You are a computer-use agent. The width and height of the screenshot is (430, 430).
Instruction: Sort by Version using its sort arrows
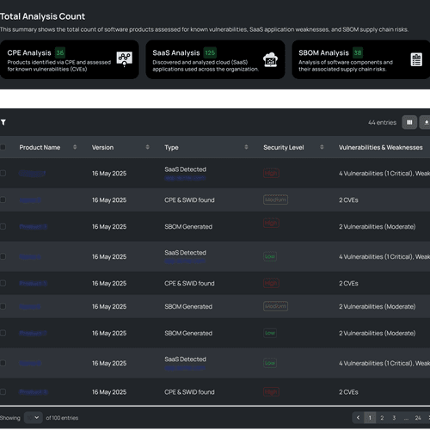tap(147, 147)
